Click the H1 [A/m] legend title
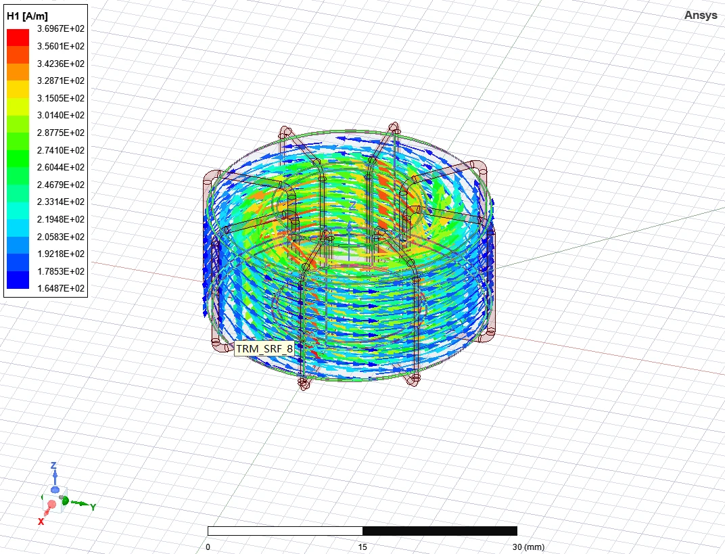This screenshot has width=725, height=554. pos(27,16)
